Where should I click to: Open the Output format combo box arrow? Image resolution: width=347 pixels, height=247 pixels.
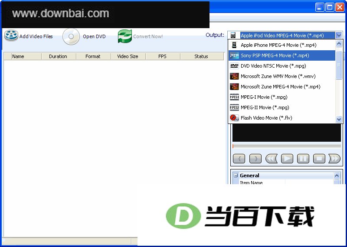coord(339,36)
